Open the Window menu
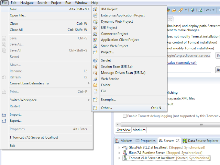The image size is (220, 165). 81,3
